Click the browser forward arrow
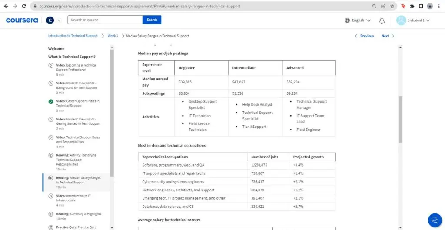The width and height of the screenshot is (445, 230). [15, 6]
